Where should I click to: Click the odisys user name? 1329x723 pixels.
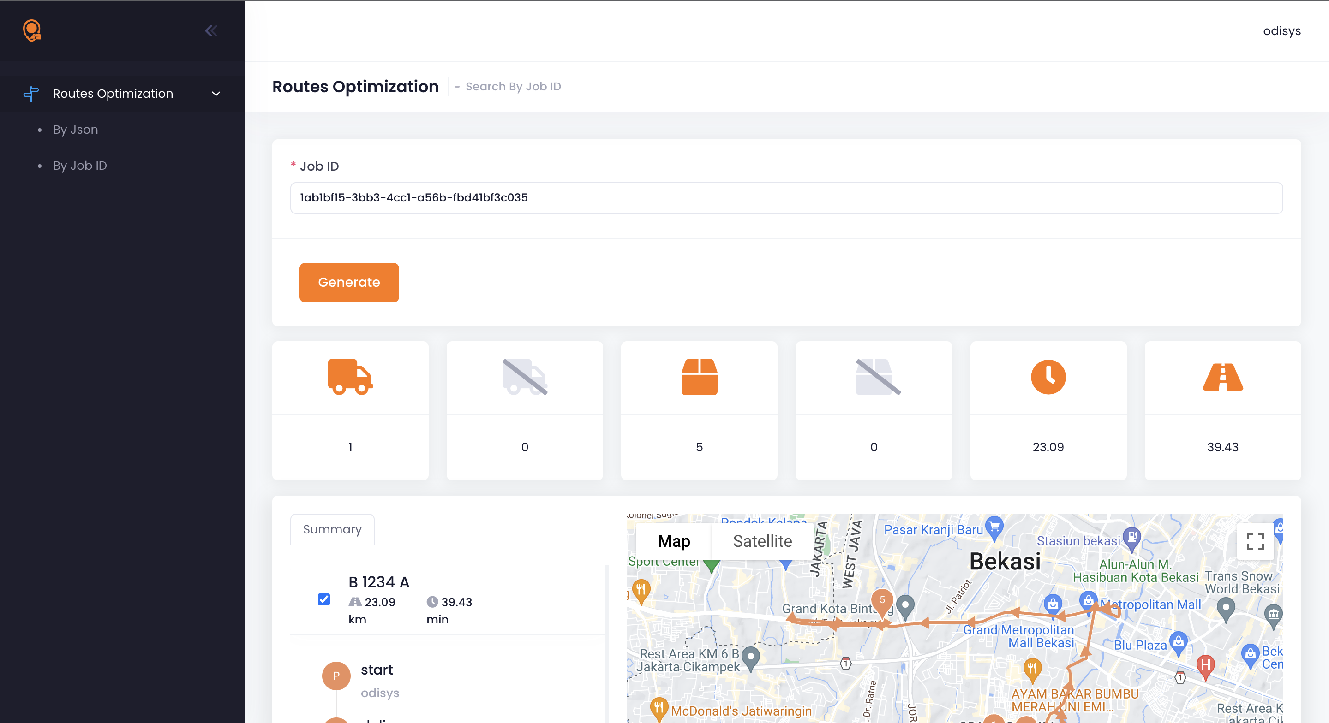pyautogui.click(x=1281, y=31)
